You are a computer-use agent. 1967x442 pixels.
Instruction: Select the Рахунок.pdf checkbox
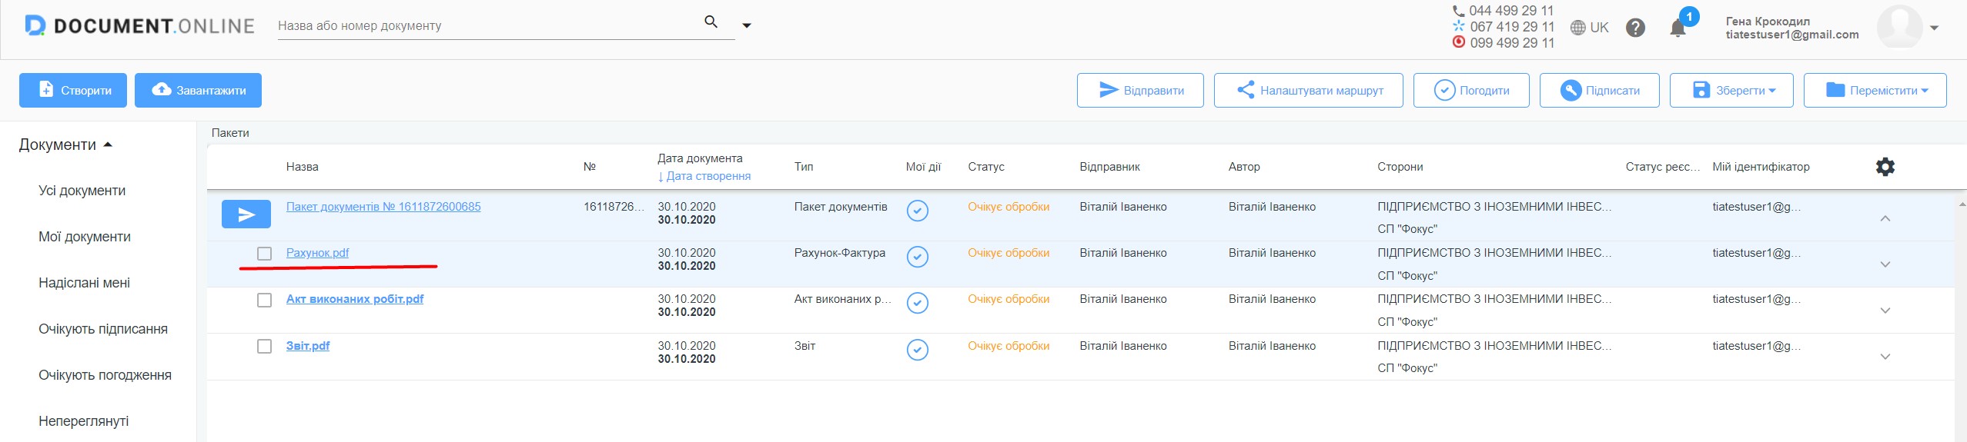point(264,254)
